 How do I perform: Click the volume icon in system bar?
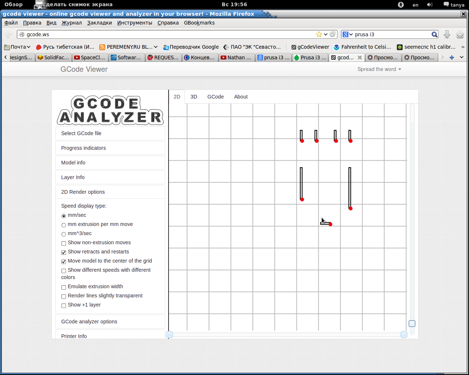tap(430, 5)
